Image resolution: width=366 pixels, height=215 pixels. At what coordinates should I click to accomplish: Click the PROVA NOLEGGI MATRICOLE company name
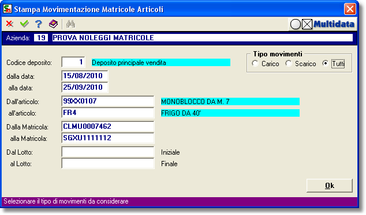pos(203,38)
